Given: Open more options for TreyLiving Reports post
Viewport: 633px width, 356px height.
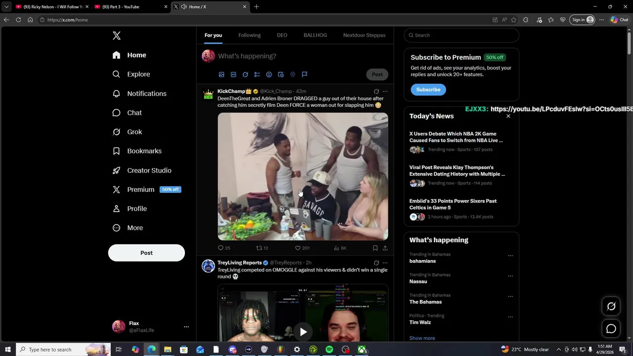Looking at the screenshot, I should point(385,263).
